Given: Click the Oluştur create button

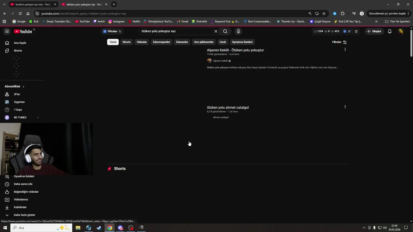Looking at the screenshot, I should (x=374, y=31).
